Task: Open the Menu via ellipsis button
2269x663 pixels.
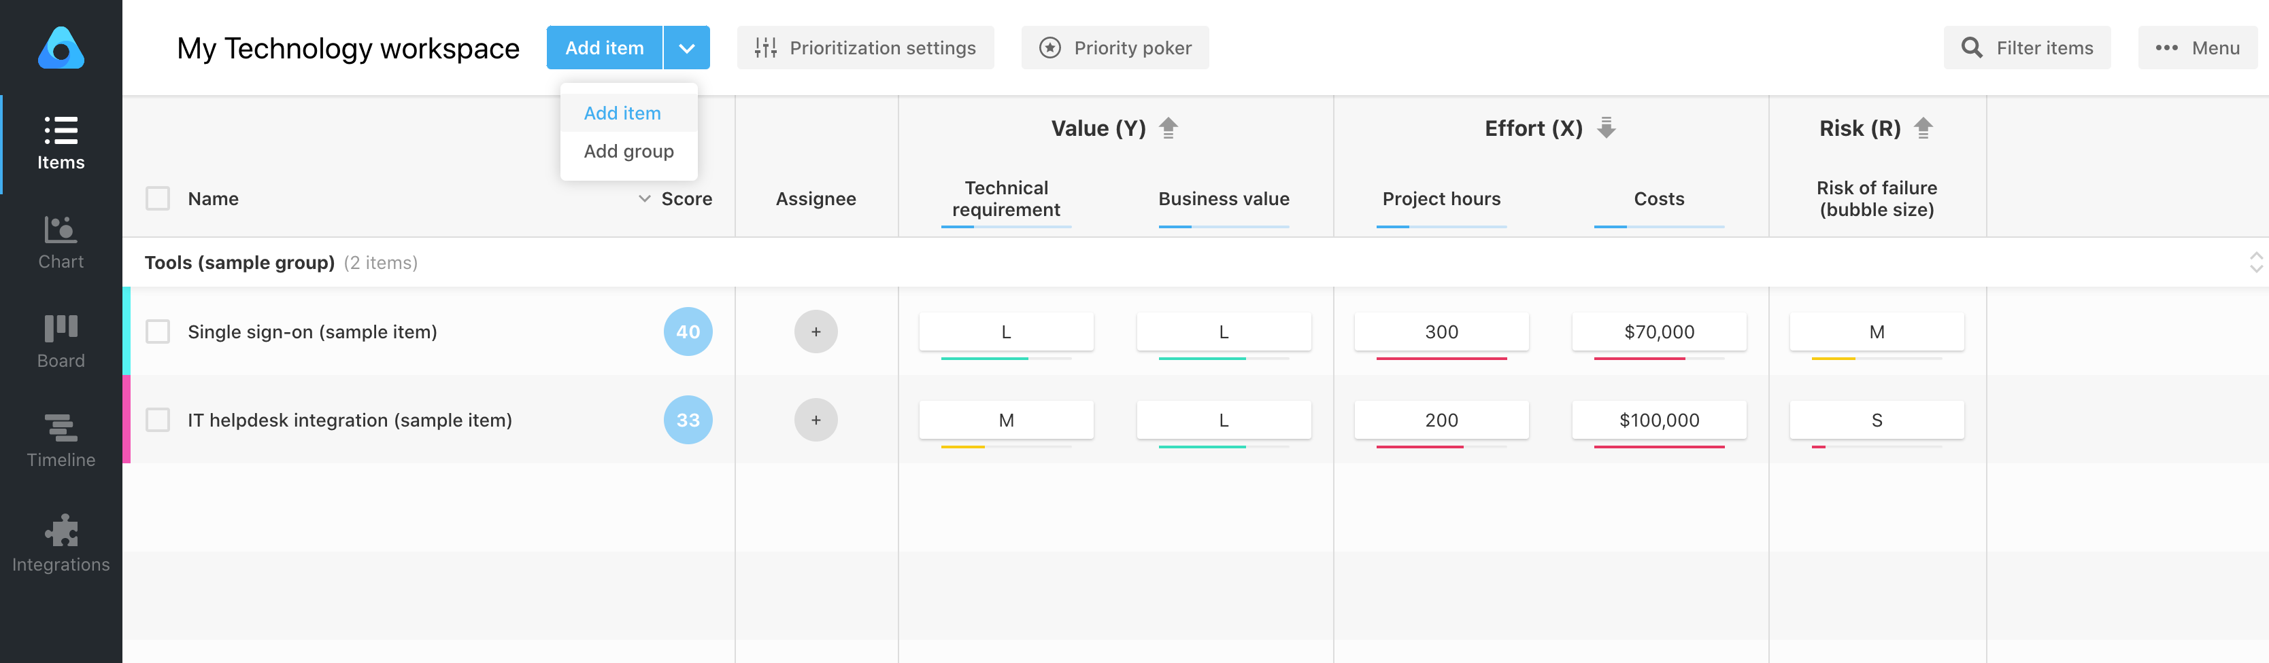Action: pyautogui.click(x=2198, y=48)
